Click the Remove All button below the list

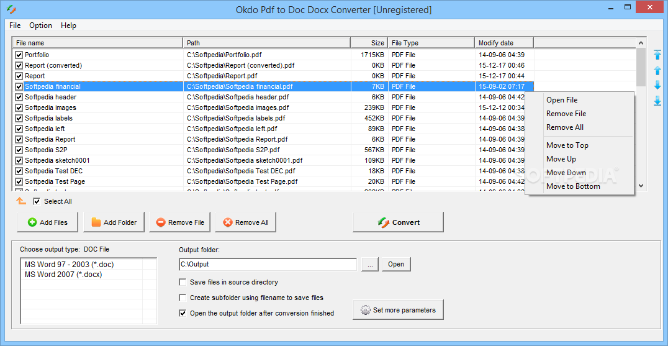tap(245, 222)
